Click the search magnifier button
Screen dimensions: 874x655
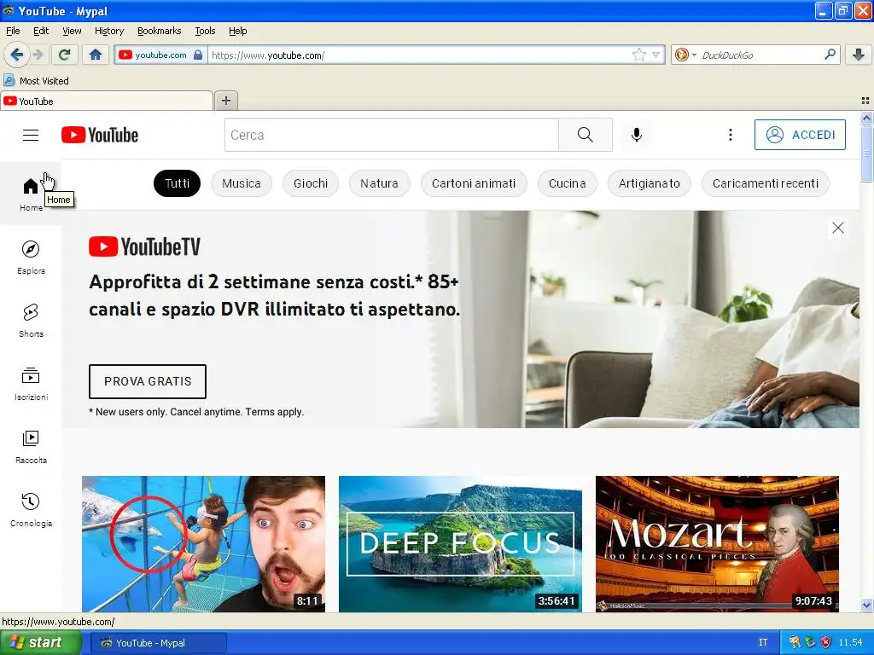[586, 135]
